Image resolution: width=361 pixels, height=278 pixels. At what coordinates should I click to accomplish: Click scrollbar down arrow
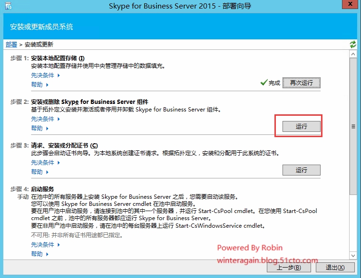pyautogui.click(x=353, y=256)
